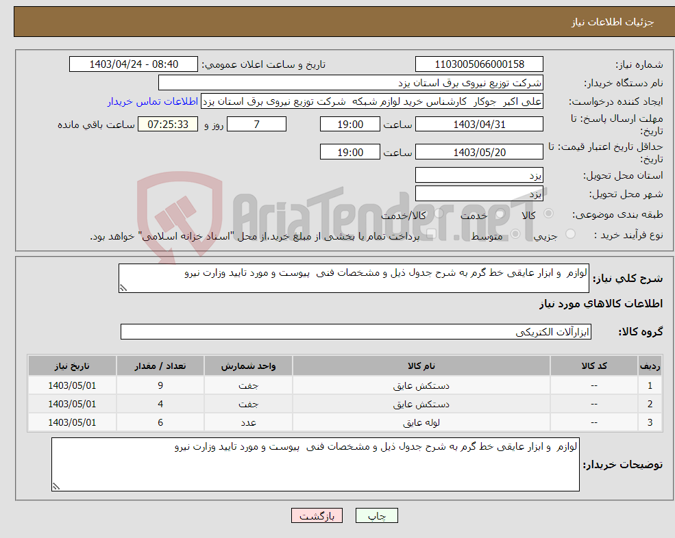675x538 pixels.
Task: Select the کالا radio button
Action: 548,214
